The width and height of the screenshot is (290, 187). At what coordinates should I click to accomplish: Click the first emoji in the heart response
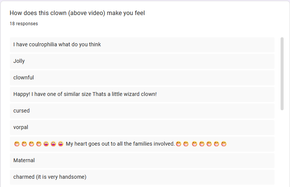click(17, 144)
